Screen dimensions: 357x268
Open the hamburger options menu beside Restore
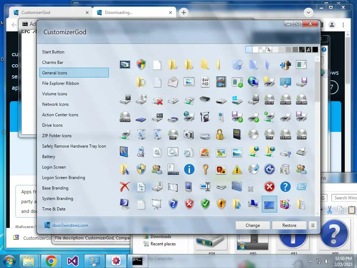(x=313, y=225)
